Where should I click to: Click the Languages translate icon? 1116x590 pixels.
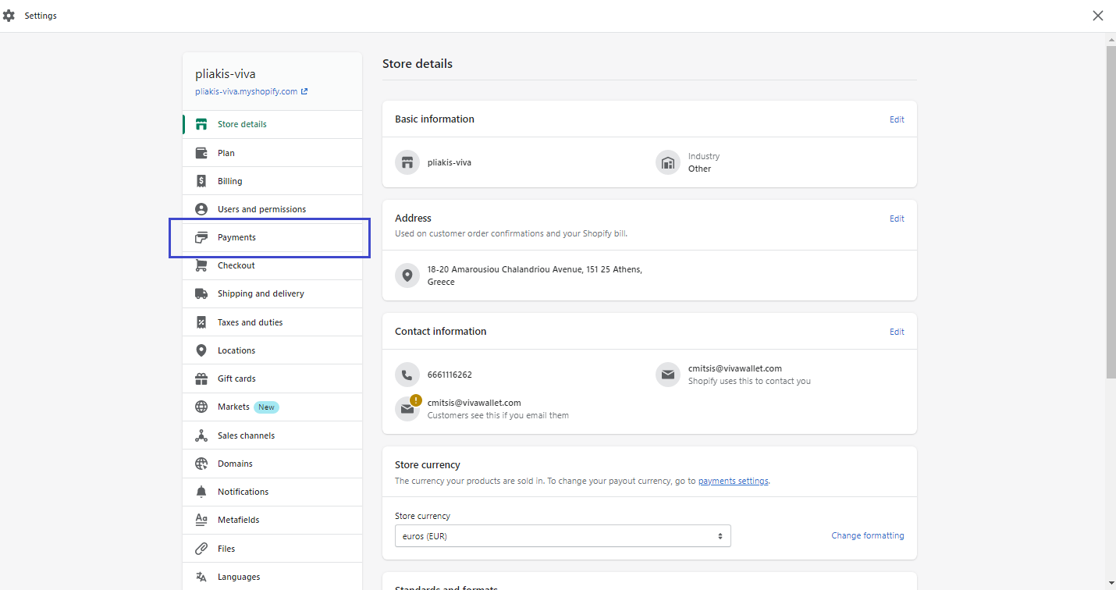click(x=201, y=577)
